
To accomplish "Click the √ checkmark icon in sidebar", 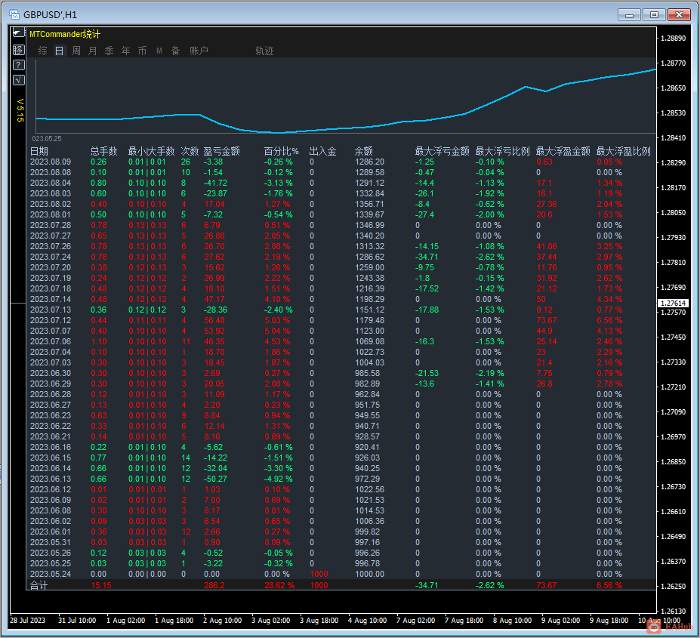I will (x=18, y=80).
